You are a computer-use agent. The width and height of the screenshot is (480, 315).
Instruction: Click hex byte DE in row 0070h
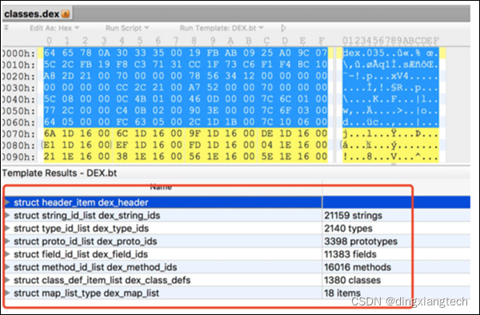(267, 134)
